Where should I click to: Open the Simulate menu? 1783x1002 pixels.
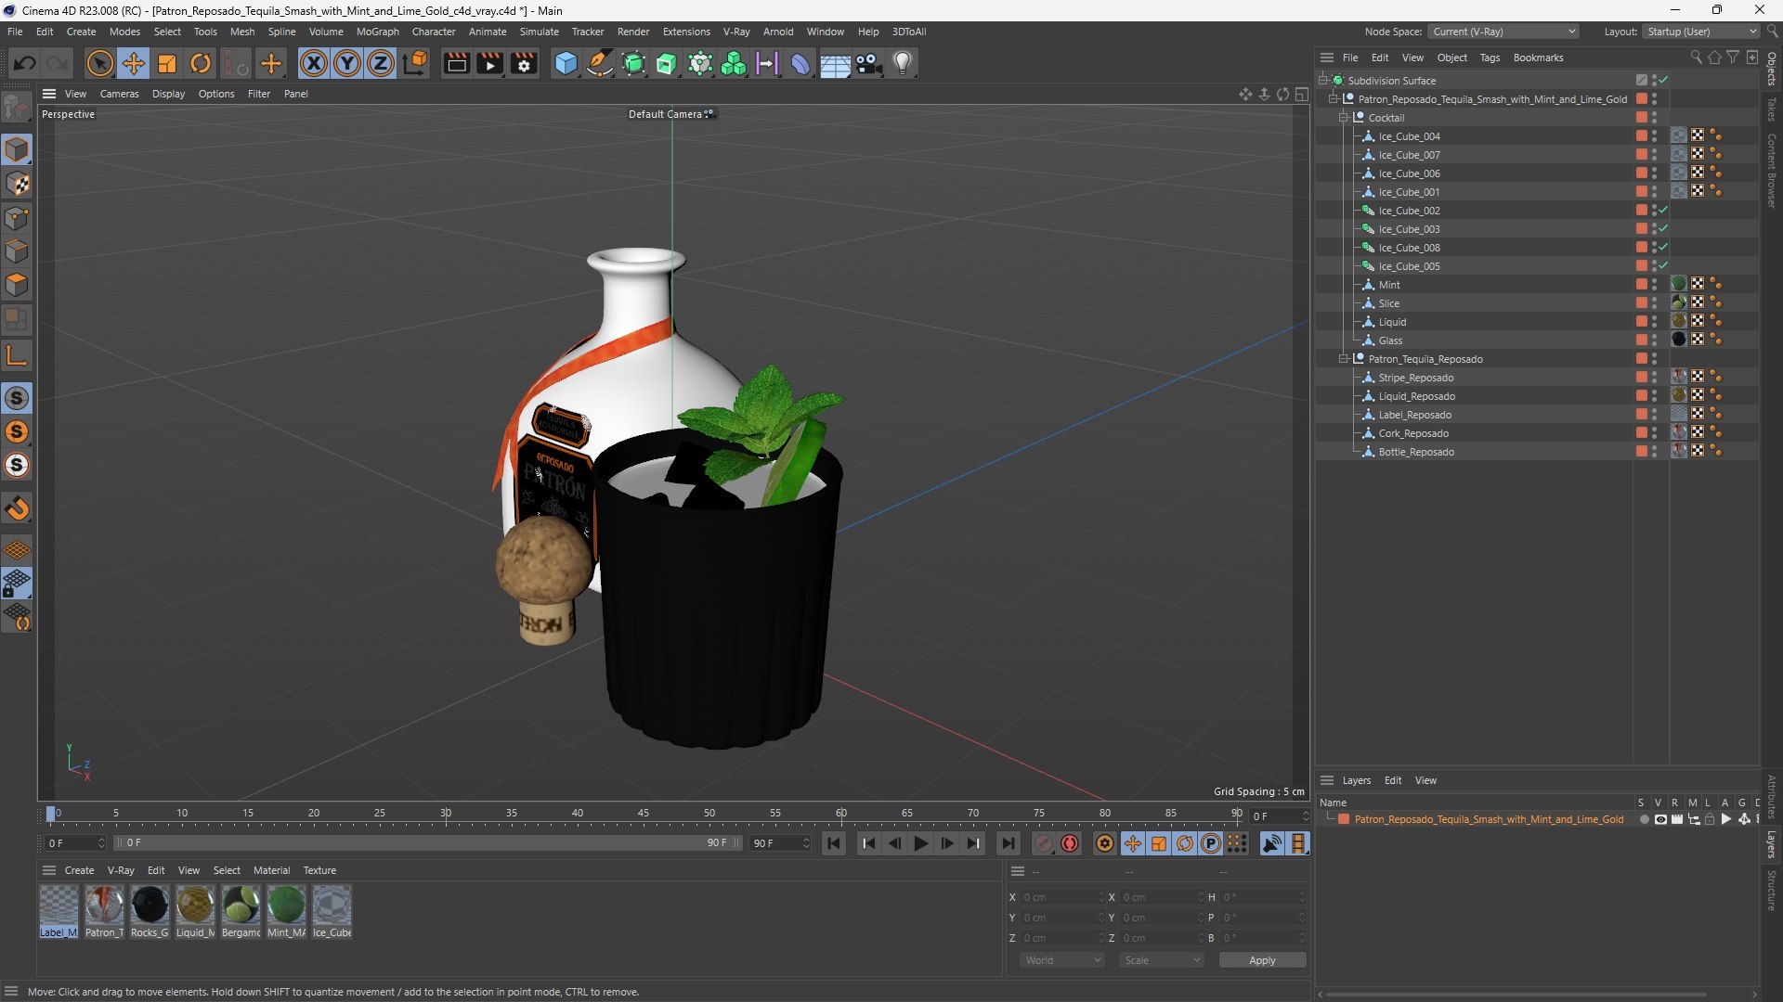[539, 32]
